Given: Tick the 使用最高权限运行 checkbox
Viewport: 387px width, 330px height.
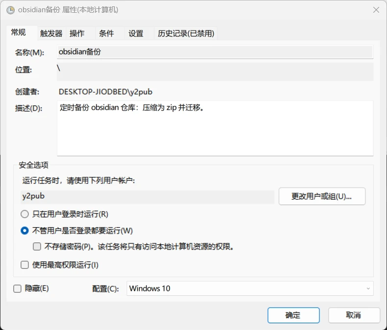Looking at the screenshot, I should [24, 265].
